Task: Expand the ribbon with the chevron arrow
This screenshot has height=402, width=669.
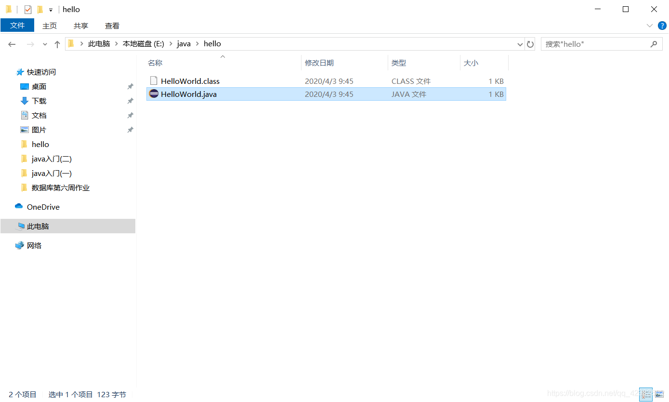Action: (x=649, y=25)
